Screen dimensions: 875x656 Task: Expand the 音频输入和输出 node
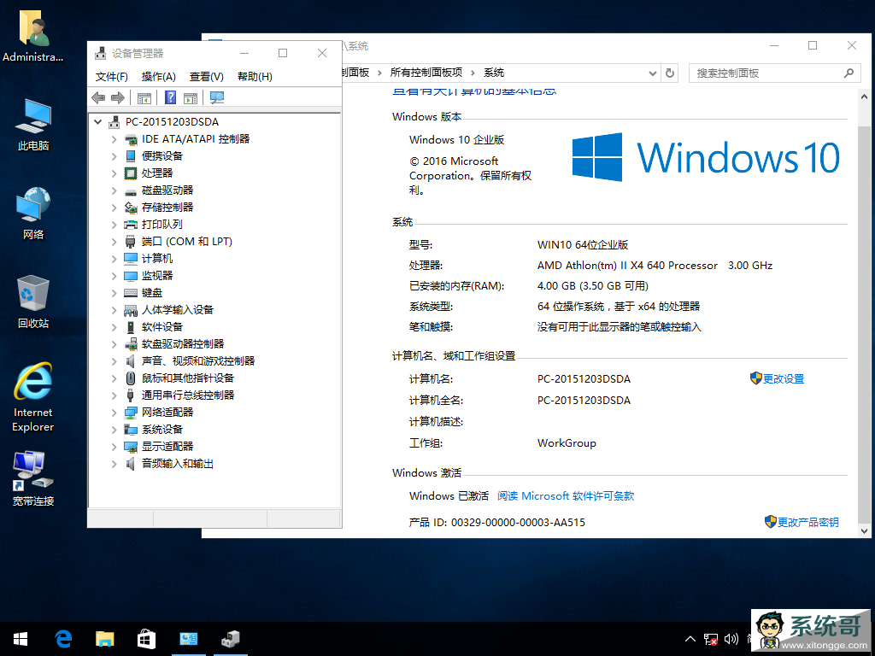[x=114, y=464]
